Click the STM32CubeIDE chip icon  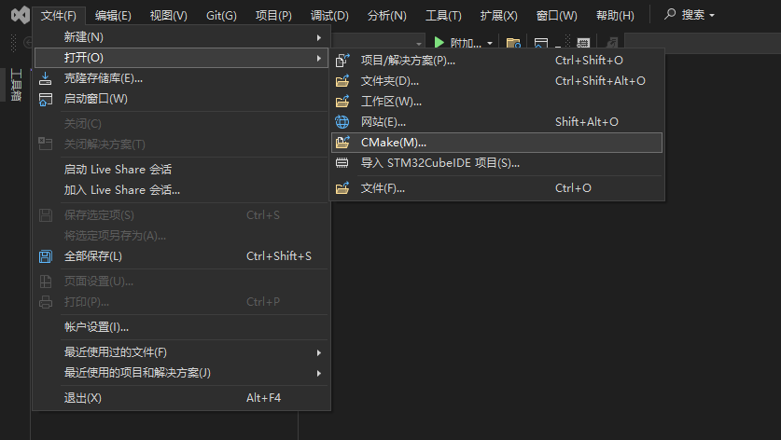click(x=342, y=163)
